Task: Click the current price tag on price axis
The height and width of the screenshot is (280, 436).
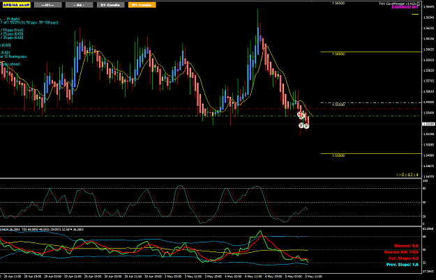Action: point(428,124)
